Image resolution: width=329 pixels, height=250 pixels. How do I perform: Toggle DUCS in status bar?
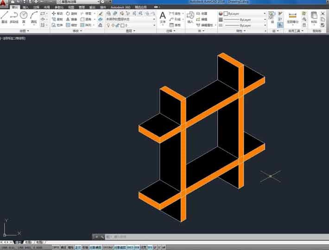[x=130, y=248]
